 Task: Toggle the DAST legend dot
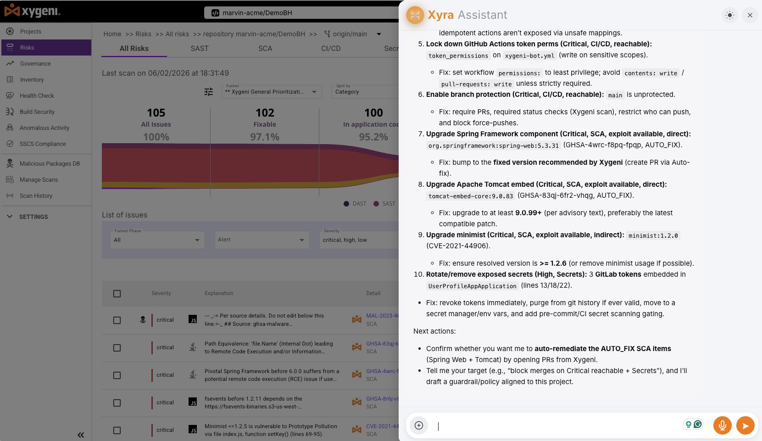[x=346, y=204]
